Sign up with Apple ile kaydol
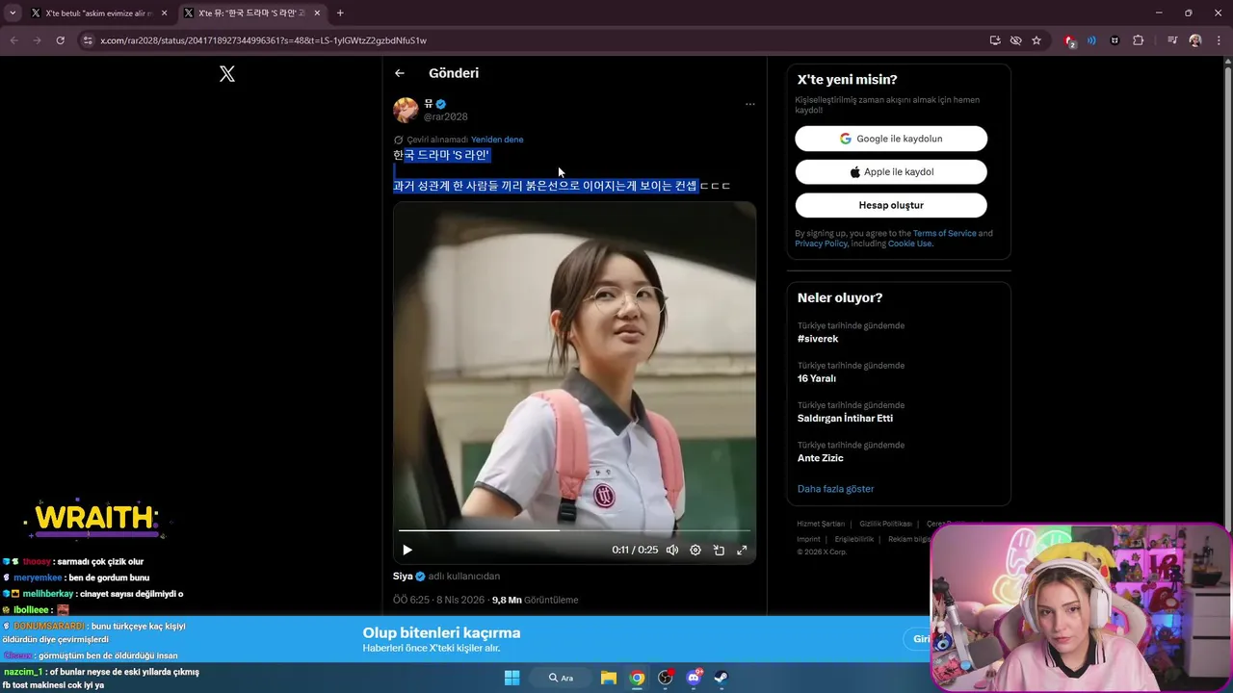 [x=891, y=171]
